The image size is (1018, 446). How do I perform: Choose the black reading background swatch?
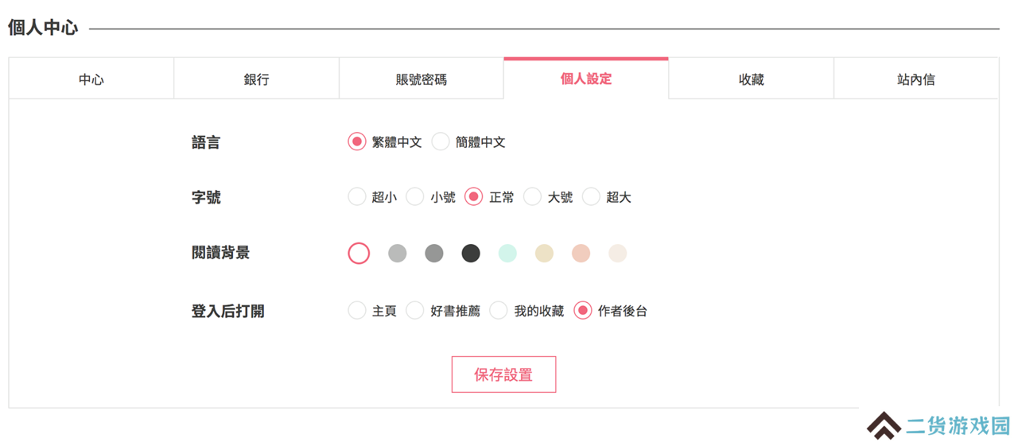click(471, 254)
